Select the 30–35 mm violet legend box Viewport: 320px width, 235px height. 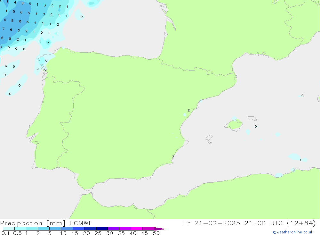click(x=114, y=229)
